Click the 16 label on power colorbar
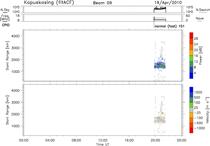 point(196,56)
